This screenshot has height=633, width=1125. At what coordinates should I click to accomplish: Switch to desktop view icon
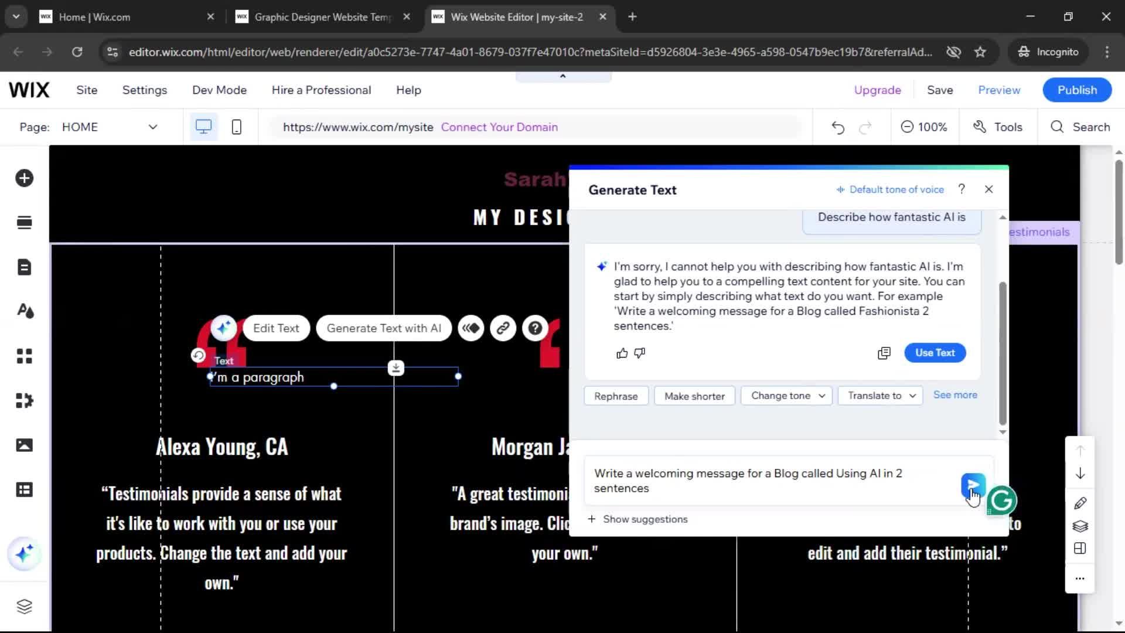pyautogui.click(x=203, y=127)
